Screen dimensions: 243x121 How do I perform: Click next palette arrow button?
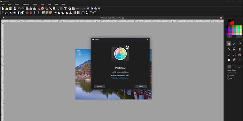[239, 37]
